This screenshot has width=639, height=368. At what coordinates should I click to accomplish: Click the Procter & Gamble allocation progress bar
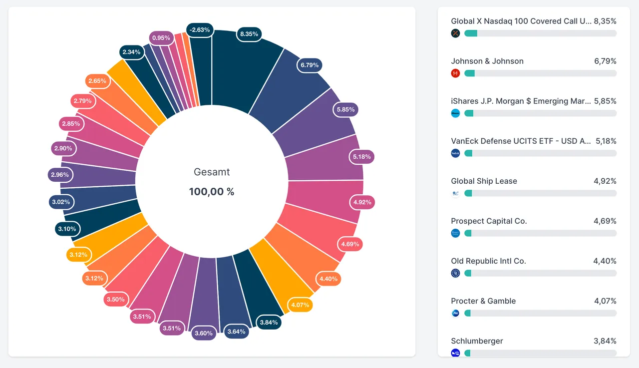540,313
